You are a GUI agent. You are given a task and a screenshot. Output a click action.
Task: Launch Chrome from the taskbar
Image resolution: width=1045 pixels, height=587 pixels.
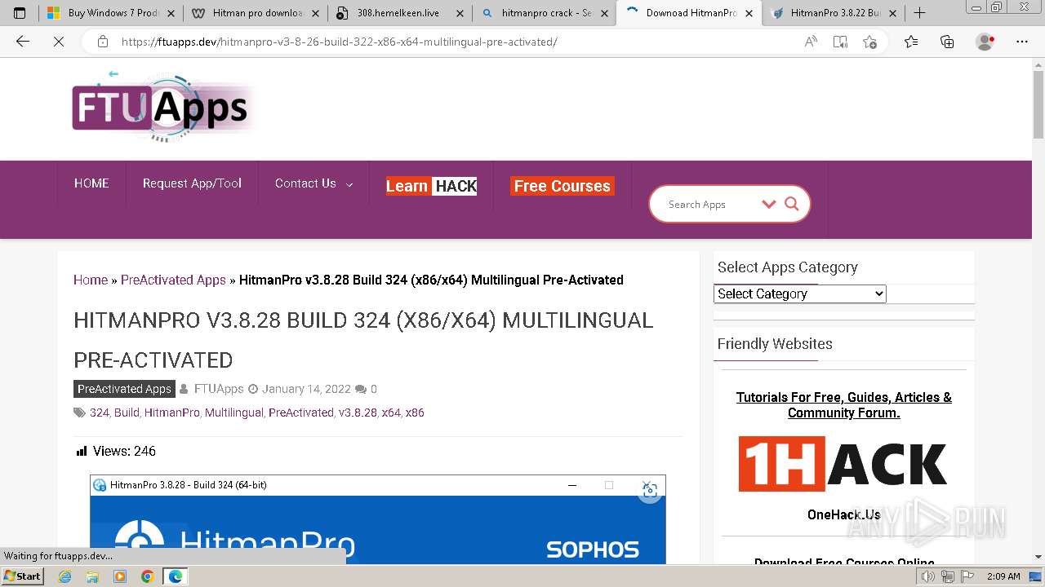147,576
